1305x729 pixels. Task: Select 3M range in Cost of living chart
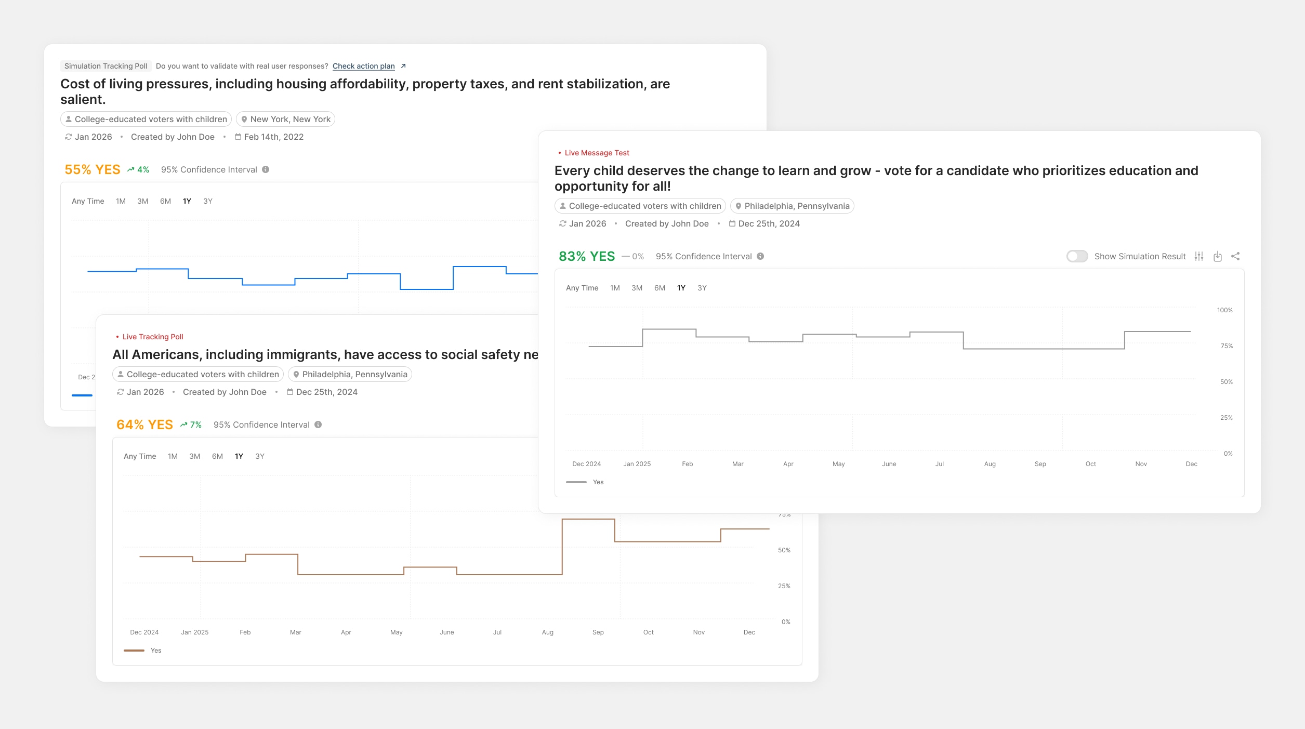point(143,201)
